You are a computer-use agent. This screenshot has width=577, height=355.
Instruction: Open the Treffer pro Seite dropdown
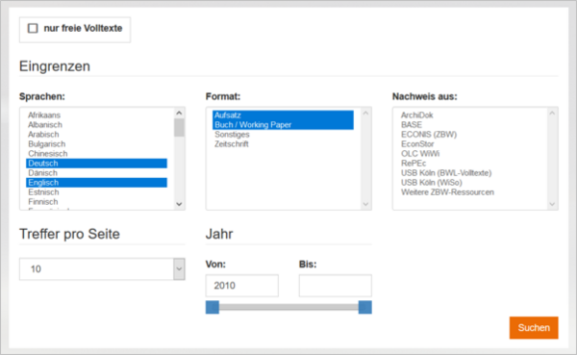(x=102, y=269)
